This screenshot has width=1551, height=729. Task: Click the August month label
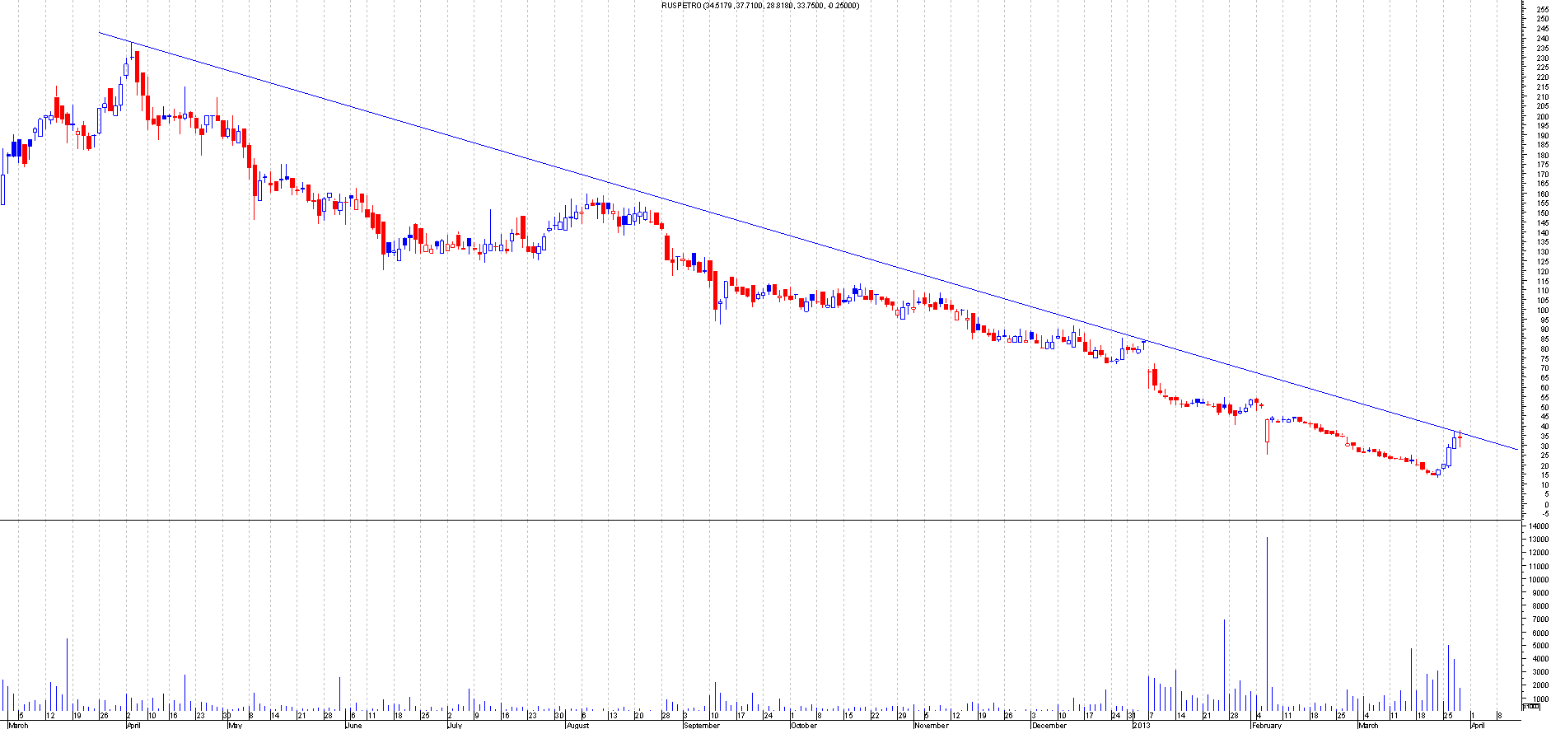point(577,726)
